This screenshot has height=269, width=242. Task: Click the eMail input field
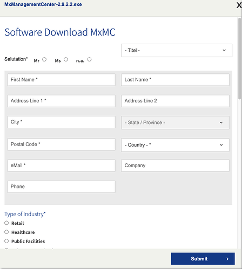coord(62,165)
